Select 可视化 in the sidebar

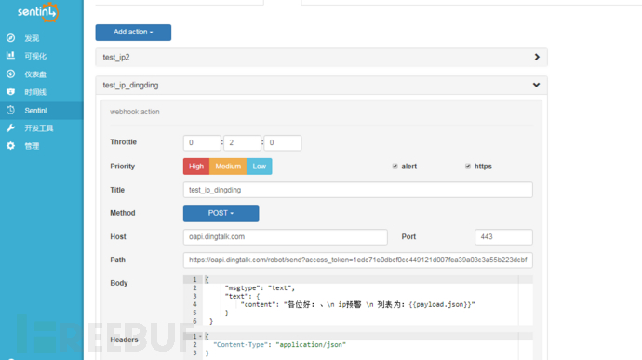(x=35, y=56)
